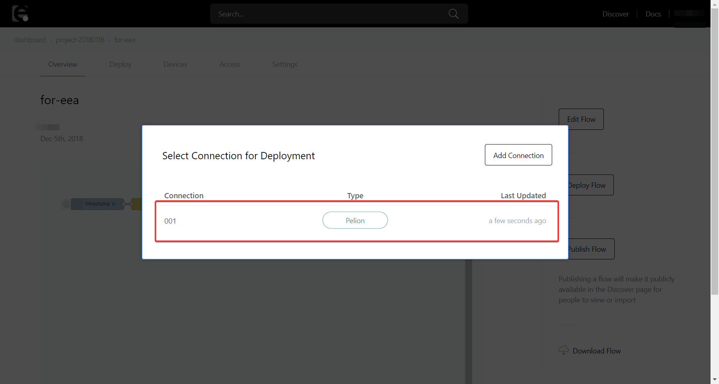Open the Discover page
This screenshot has height=384, width=719.
click(615, 14)
